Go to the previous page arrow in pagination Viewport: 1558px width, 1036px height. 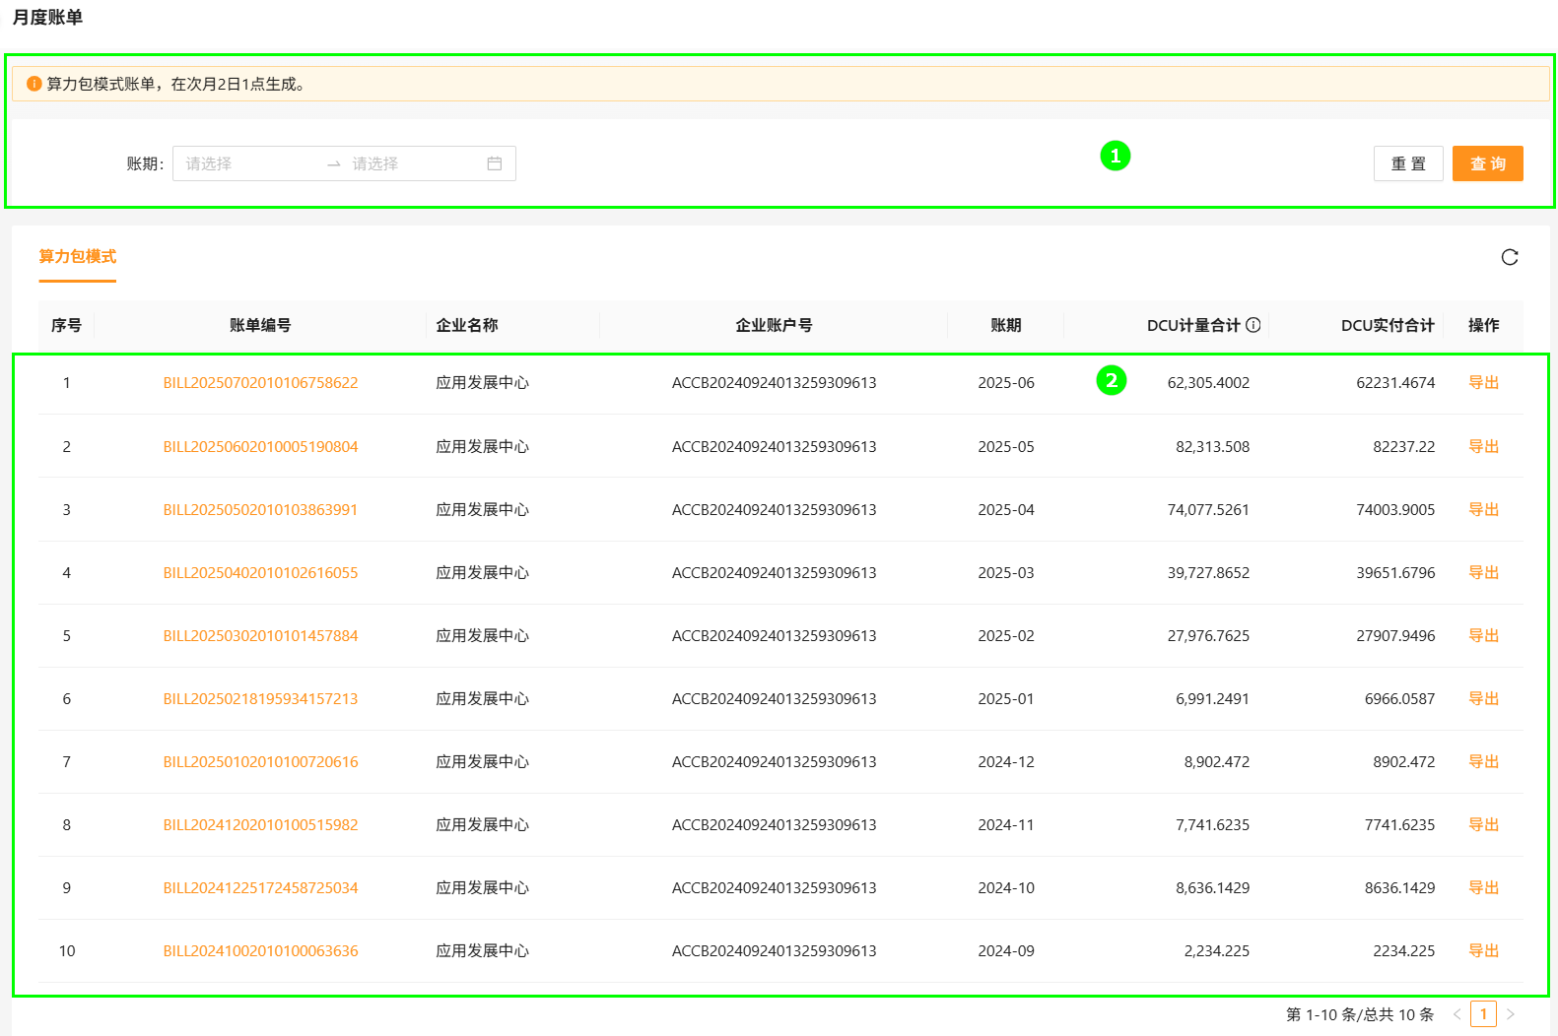1456,1014
